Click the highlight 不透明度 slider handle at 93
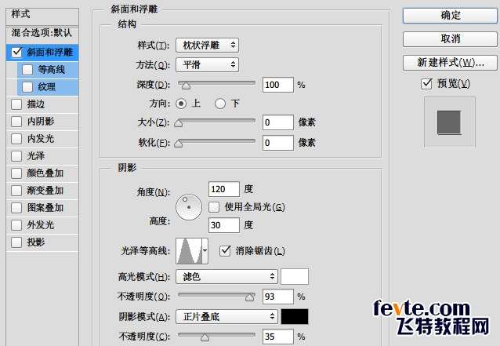 (250, 297)
